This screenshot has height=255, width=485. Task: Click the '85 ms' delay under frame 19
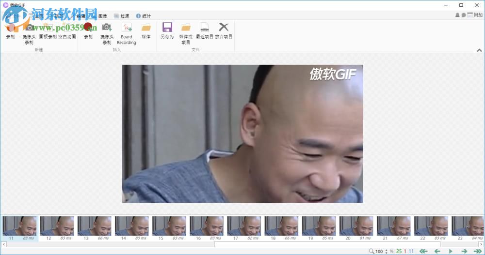(x=328, y=239)
